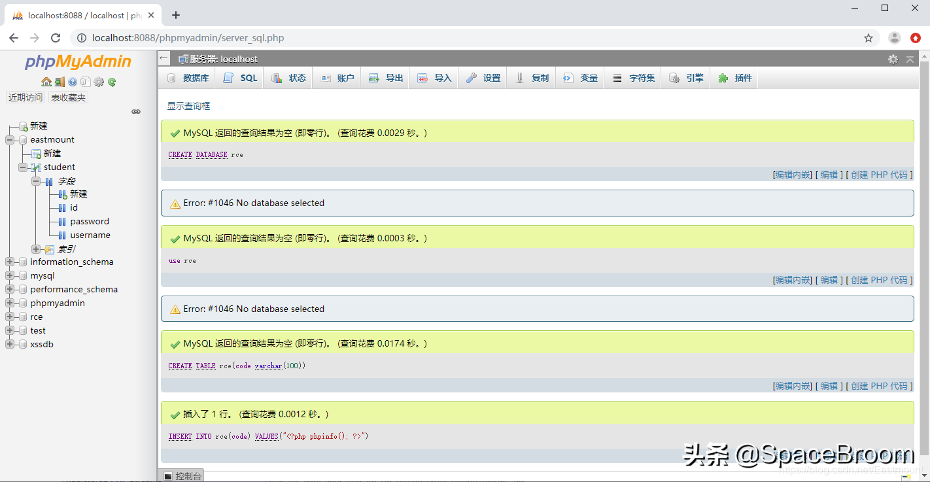Open the 账户 (Accounts) toolbar page
This screenshot has height=482, width=930.
(336, 77)
